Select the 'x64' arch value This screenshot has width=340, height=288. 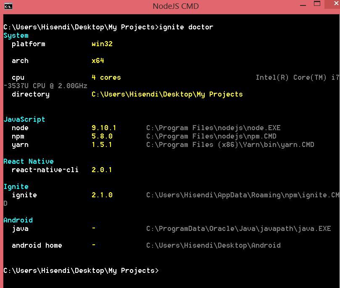(98, 60)
